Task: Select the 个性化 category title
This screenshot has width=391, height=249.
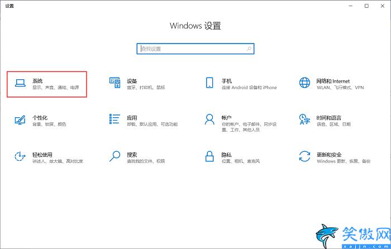Action: tap(40, 118)
